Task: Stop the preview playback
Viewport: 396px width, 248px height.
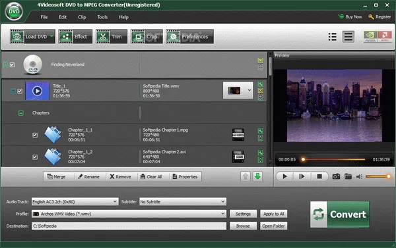Action: tap(319, 176)
